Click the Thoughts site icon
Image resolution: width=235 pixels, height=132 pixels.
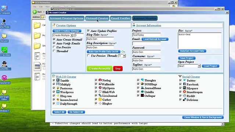tap(142, 80)
